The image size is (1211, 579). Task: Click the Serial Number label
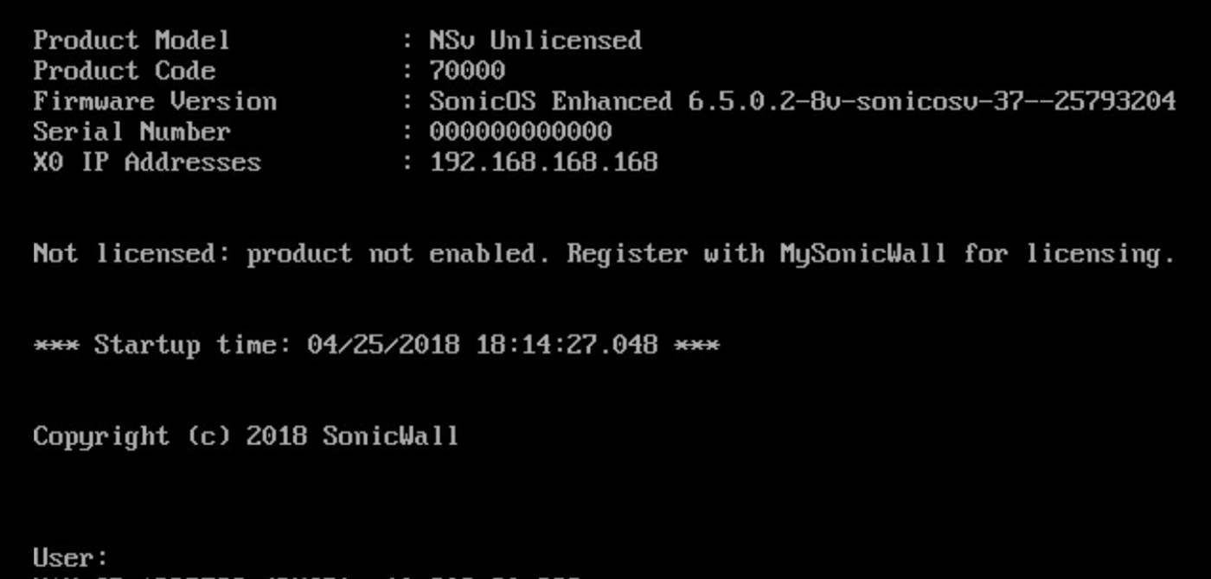tap(131, 131)
